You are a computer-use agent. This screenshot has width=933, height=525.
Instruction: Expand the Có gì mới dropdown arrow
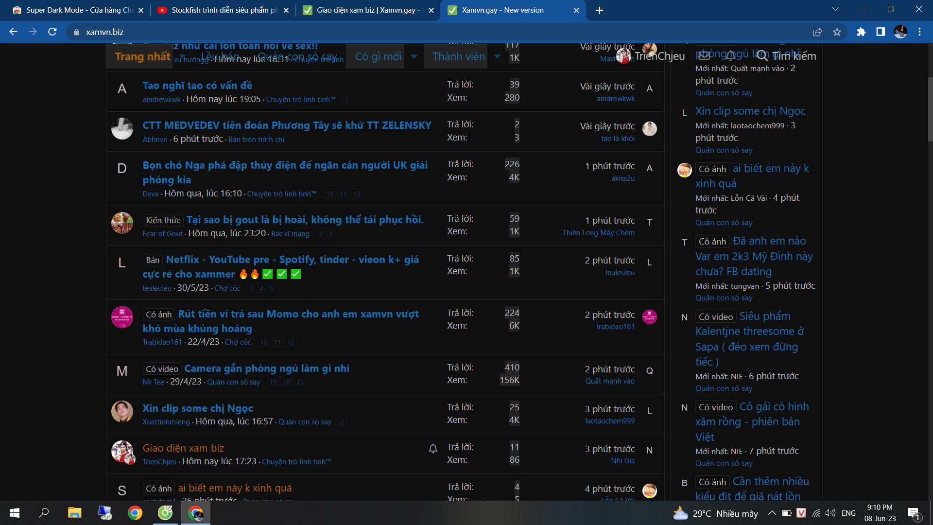pyautogui.click(x=414, y=56)
